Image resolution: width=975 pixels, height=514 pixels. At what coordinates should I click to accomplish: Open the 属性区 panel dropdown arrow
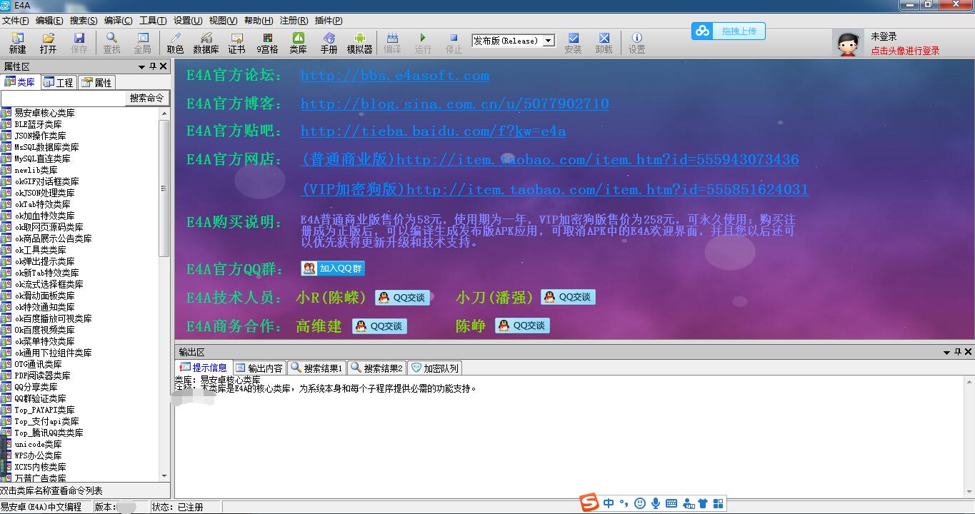141,66
